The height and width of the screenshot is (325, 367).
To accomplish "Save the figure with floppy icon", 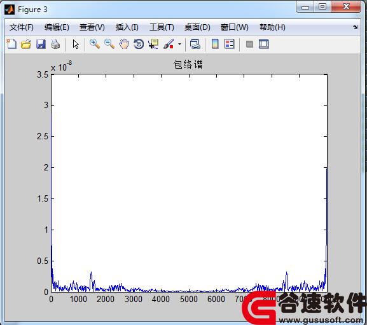I will [41, 44].
